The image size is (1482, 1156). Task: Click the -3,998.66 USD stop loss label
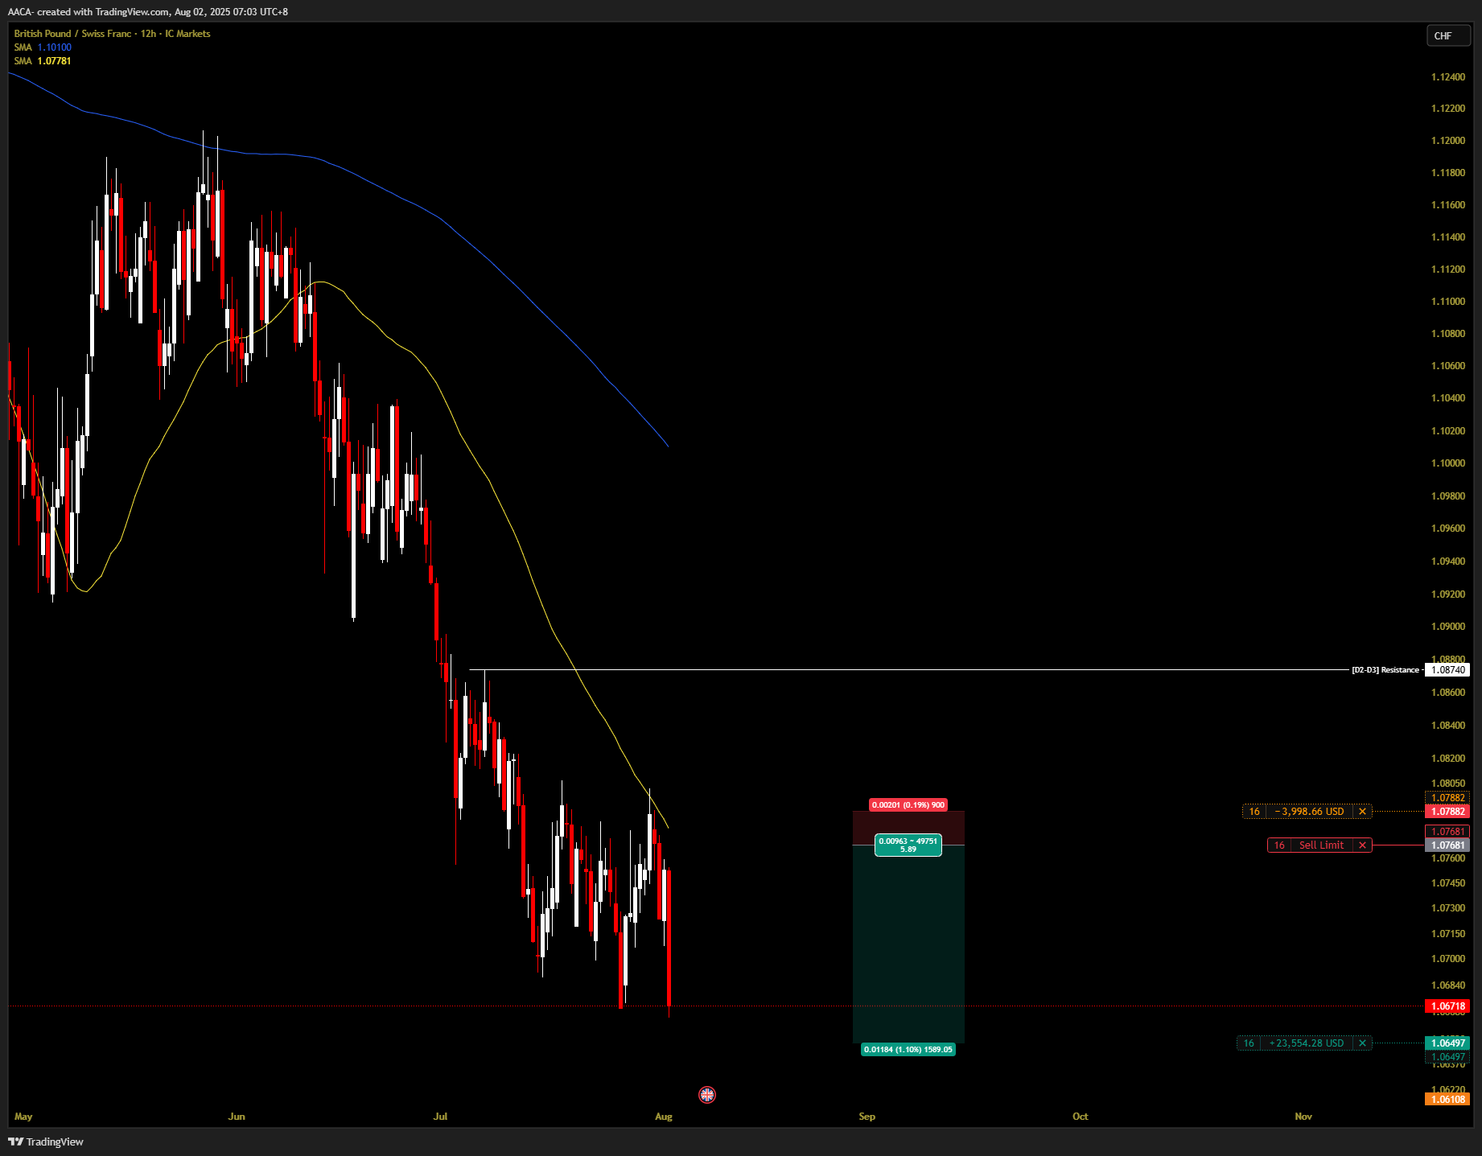click(1309, 811)
